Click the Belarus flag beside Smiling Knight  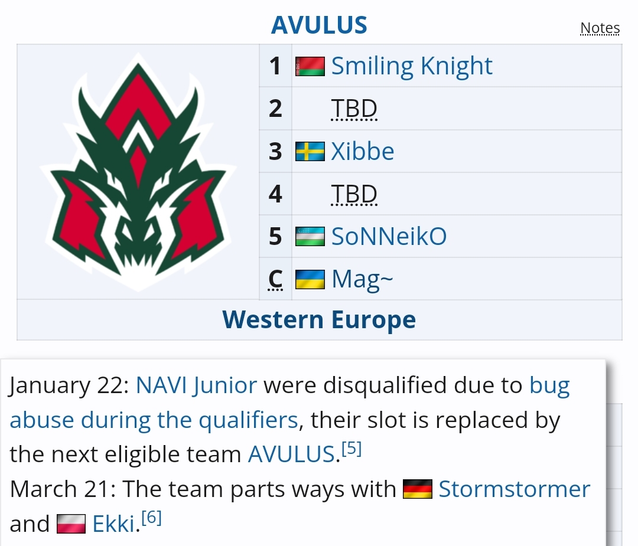pos(310,66)
